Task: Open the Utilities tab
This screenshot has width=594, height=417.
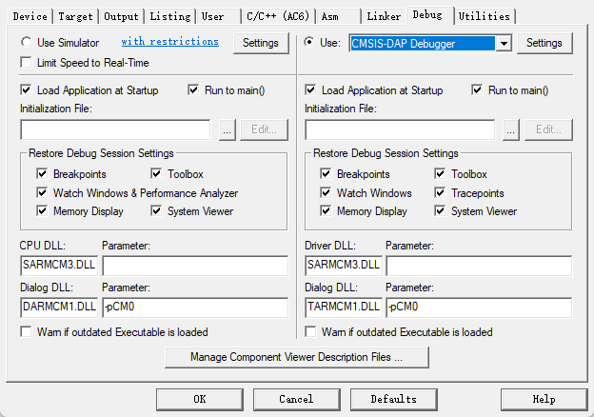Action: pos(485,16)
